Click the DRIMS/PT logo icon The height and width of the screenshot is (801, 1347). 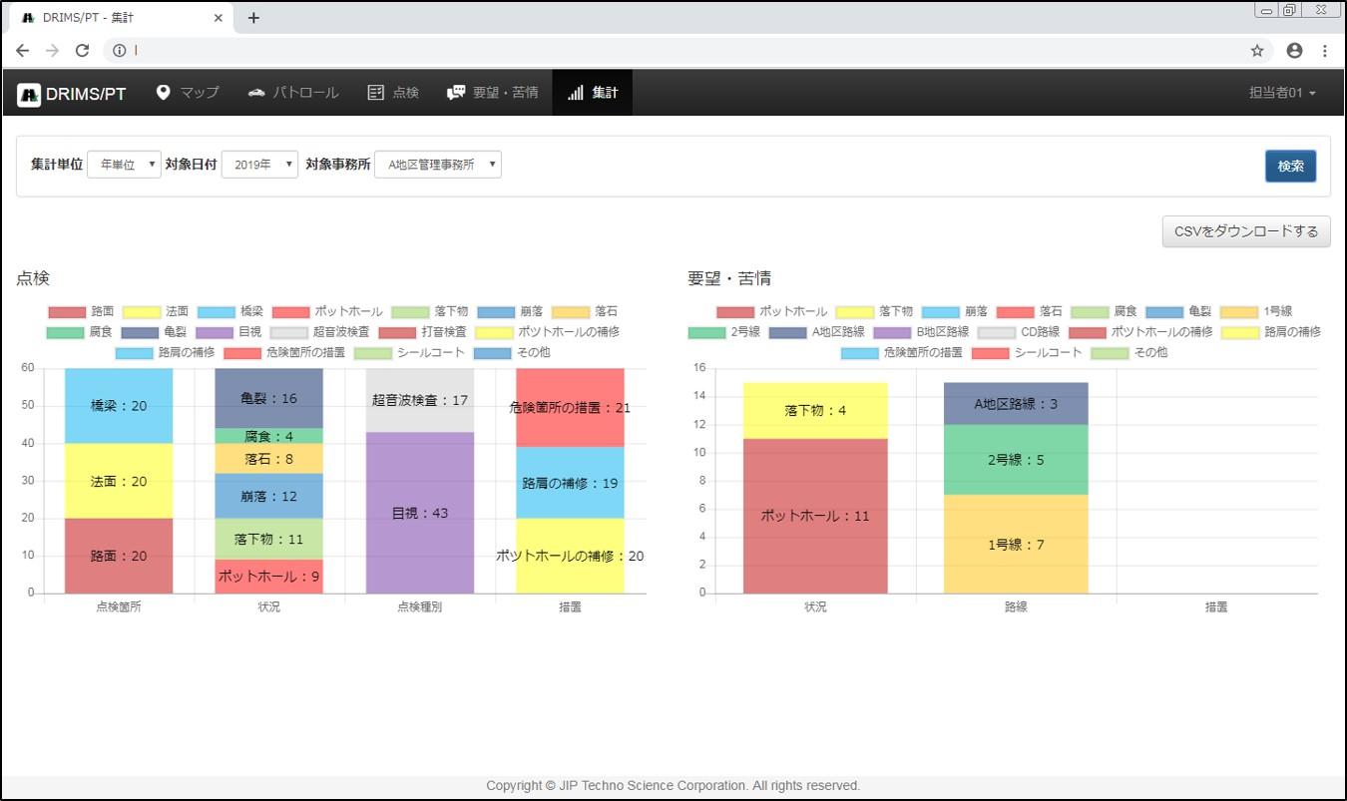tap(29, 94)
